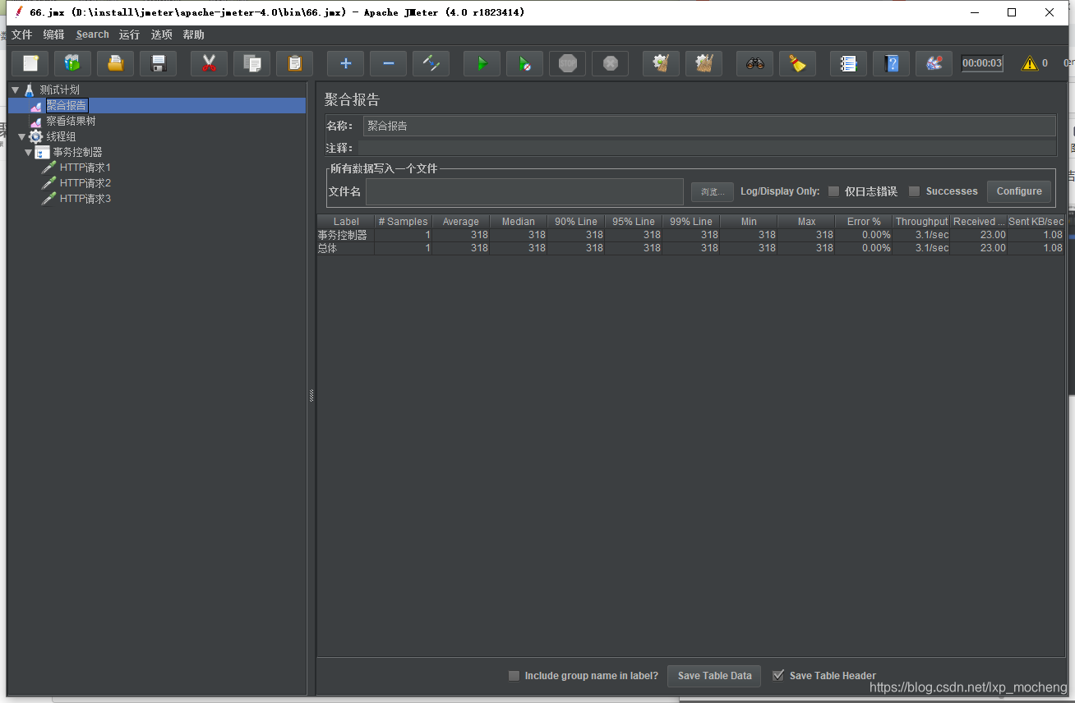
Task: Open the 运行 menu
Action: (129, 34)
